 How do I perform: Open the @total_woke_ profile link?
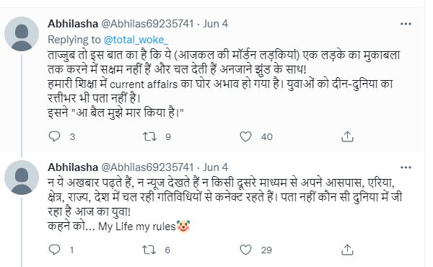136,40
